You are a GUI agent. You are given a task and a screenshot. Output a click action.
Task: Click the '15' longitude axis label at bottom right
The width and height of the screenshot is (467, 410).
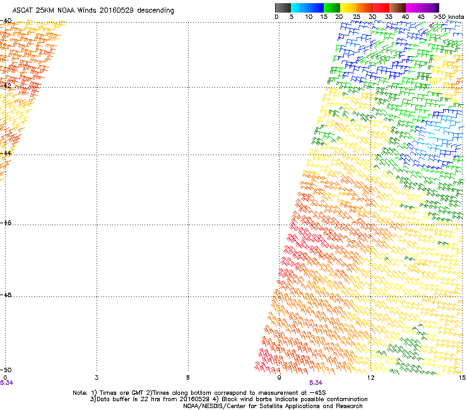click(462, 378)
